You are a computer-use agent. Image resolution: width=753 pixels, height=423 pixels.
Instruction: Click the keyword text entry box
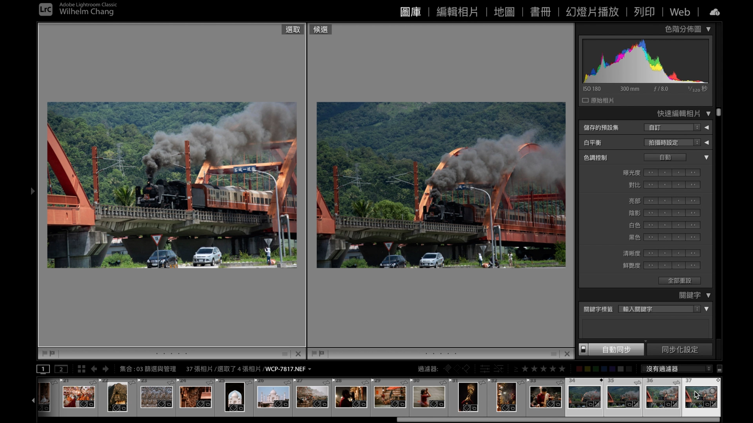pos(646,328)
